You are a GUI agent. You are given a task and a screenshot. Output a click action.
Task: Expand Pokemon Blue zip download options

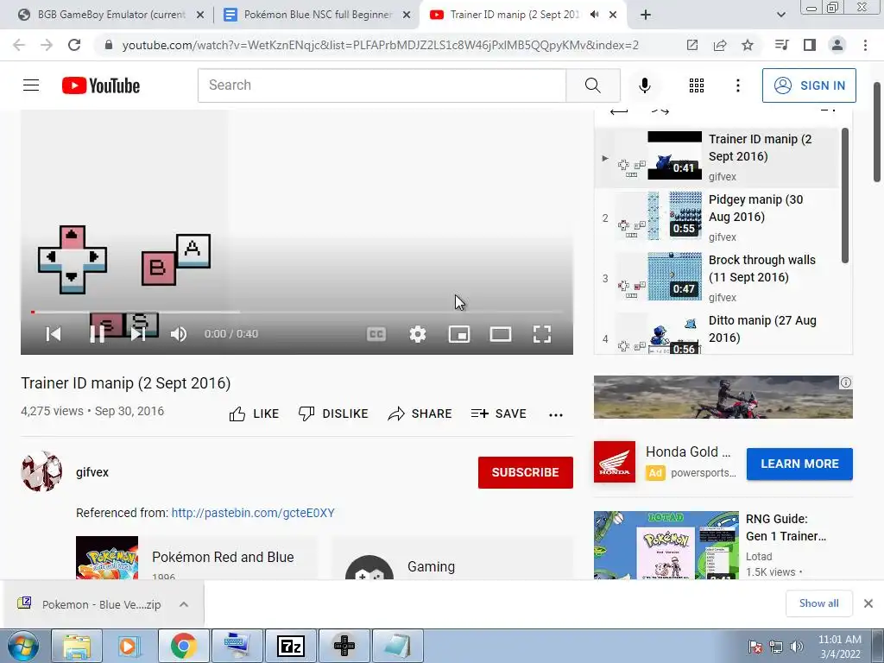coord(184,604)
